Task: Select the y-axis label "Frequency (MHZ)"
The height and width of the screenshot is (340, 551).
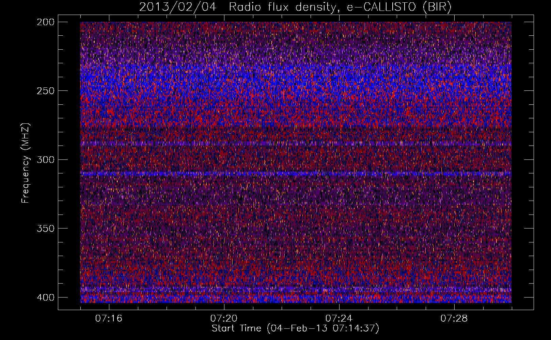Action: point(26,163)
